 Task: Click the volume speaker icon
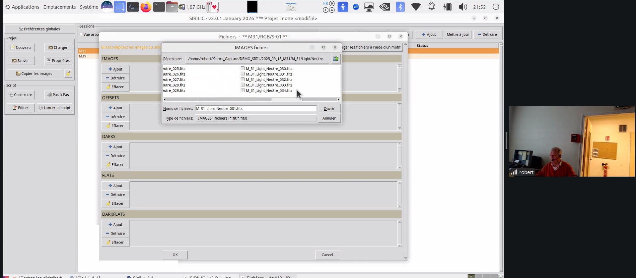[462, 7]
